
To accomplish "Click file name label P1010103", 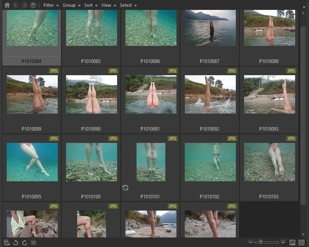I will click(x=269, y=197).
